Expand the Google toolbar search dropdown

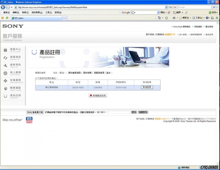[x=158, y=12]
